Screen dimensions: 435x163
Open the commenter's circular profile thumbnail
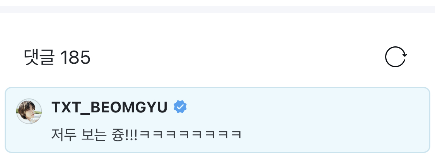29,111
